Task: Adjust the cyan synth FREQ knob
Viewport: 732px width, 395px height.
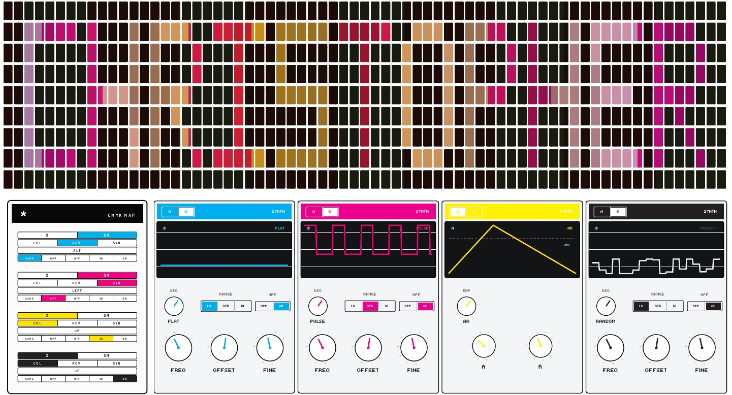Action: click(x=178, y=348)
